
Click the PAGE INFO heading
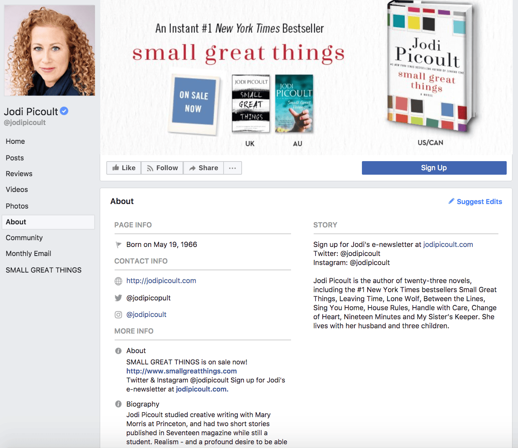point(133,225)
